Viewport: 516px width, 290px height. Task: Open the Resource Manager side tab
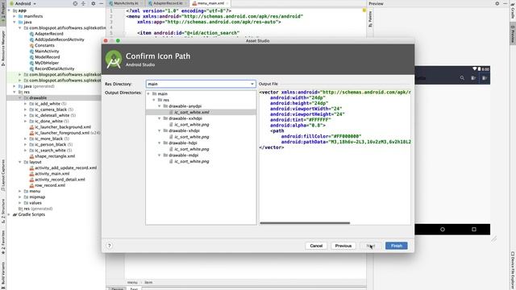tap(3, 48)
